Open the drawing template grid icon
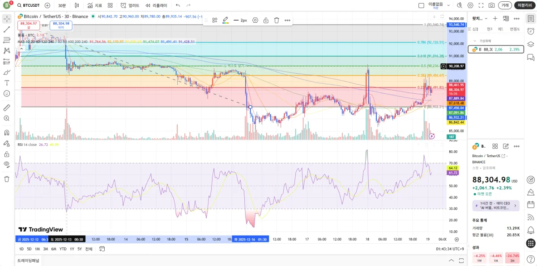The image size is (537, 266). 215,20
